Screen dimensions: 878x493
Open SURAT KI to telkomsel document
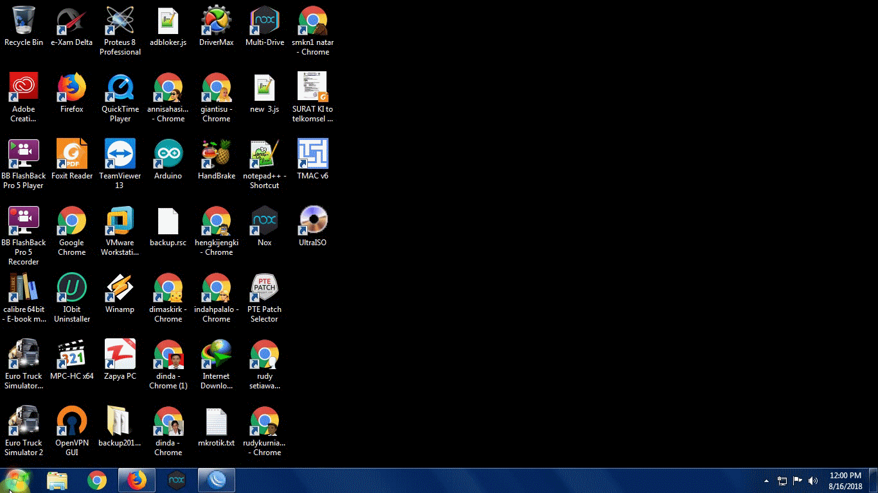pyautogui.click(x=313, y=98)
